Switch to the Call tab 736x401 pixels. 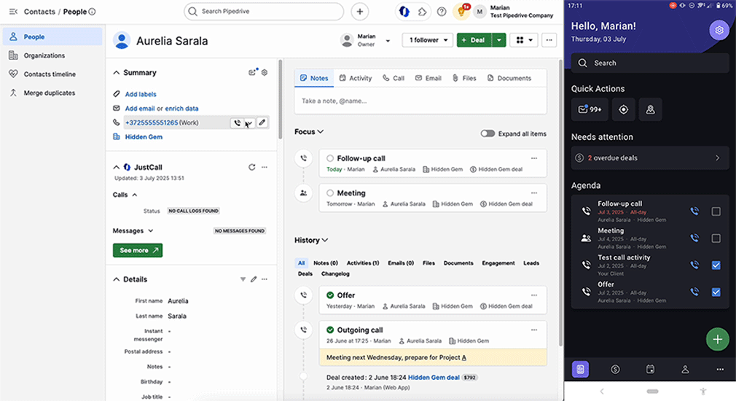pos(394,79)
